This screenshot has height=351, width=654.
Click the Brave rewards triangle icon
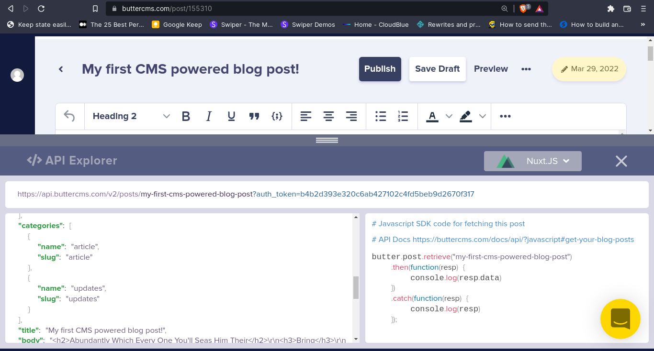(540, 9)
